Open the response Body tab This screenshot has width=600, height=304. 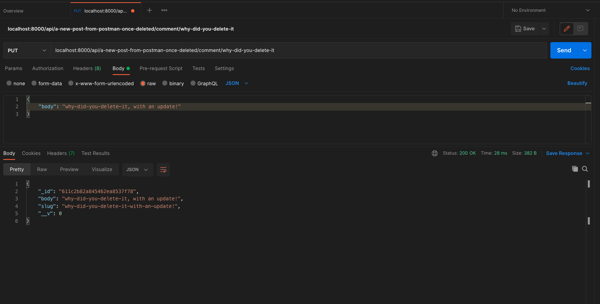tap(9, 153)
